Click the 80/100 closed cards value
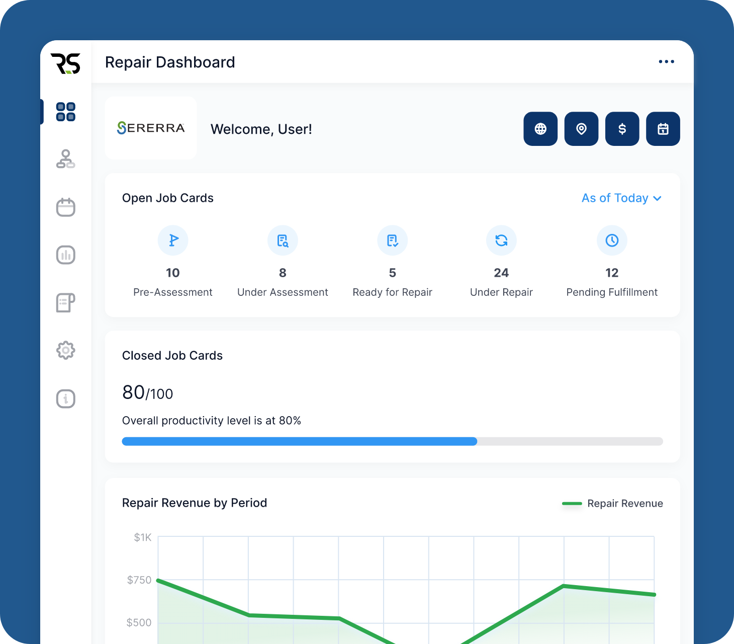The height and width of the screenshot is (644, 734). click(148, 393)
